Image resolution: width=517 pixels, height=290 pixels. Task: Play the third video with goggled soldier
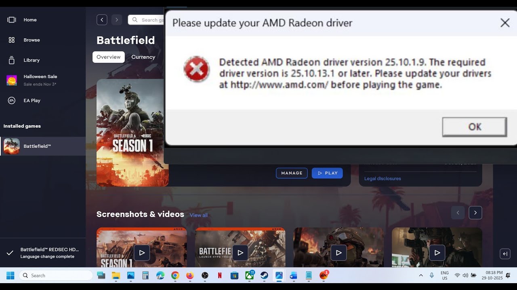pos(338,253)
